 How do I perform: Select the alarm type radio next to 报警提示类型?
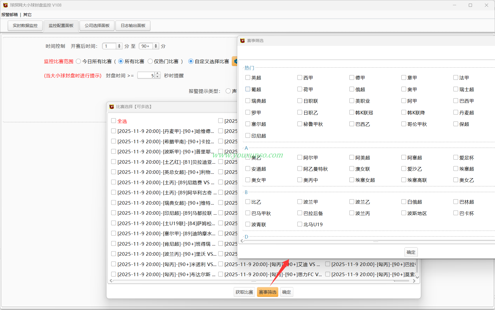[x=228, y=91]
